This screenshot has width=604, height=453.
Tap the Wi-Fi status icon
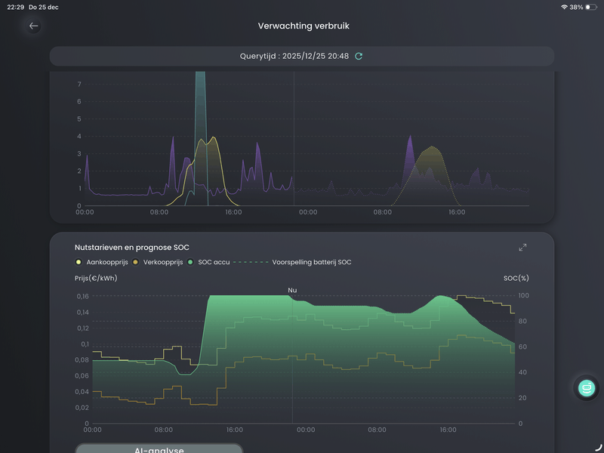564,7
